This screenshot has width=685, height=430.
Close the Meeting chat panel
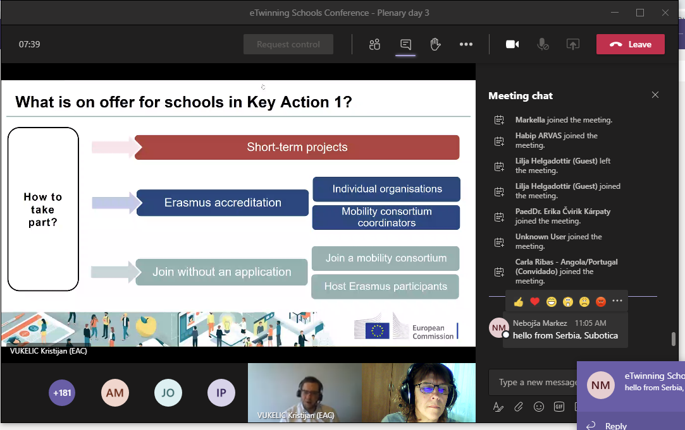click(655, 95)
